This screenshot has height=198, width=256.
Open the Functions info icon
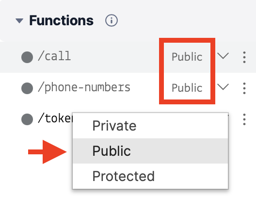[x=112, y=20]
